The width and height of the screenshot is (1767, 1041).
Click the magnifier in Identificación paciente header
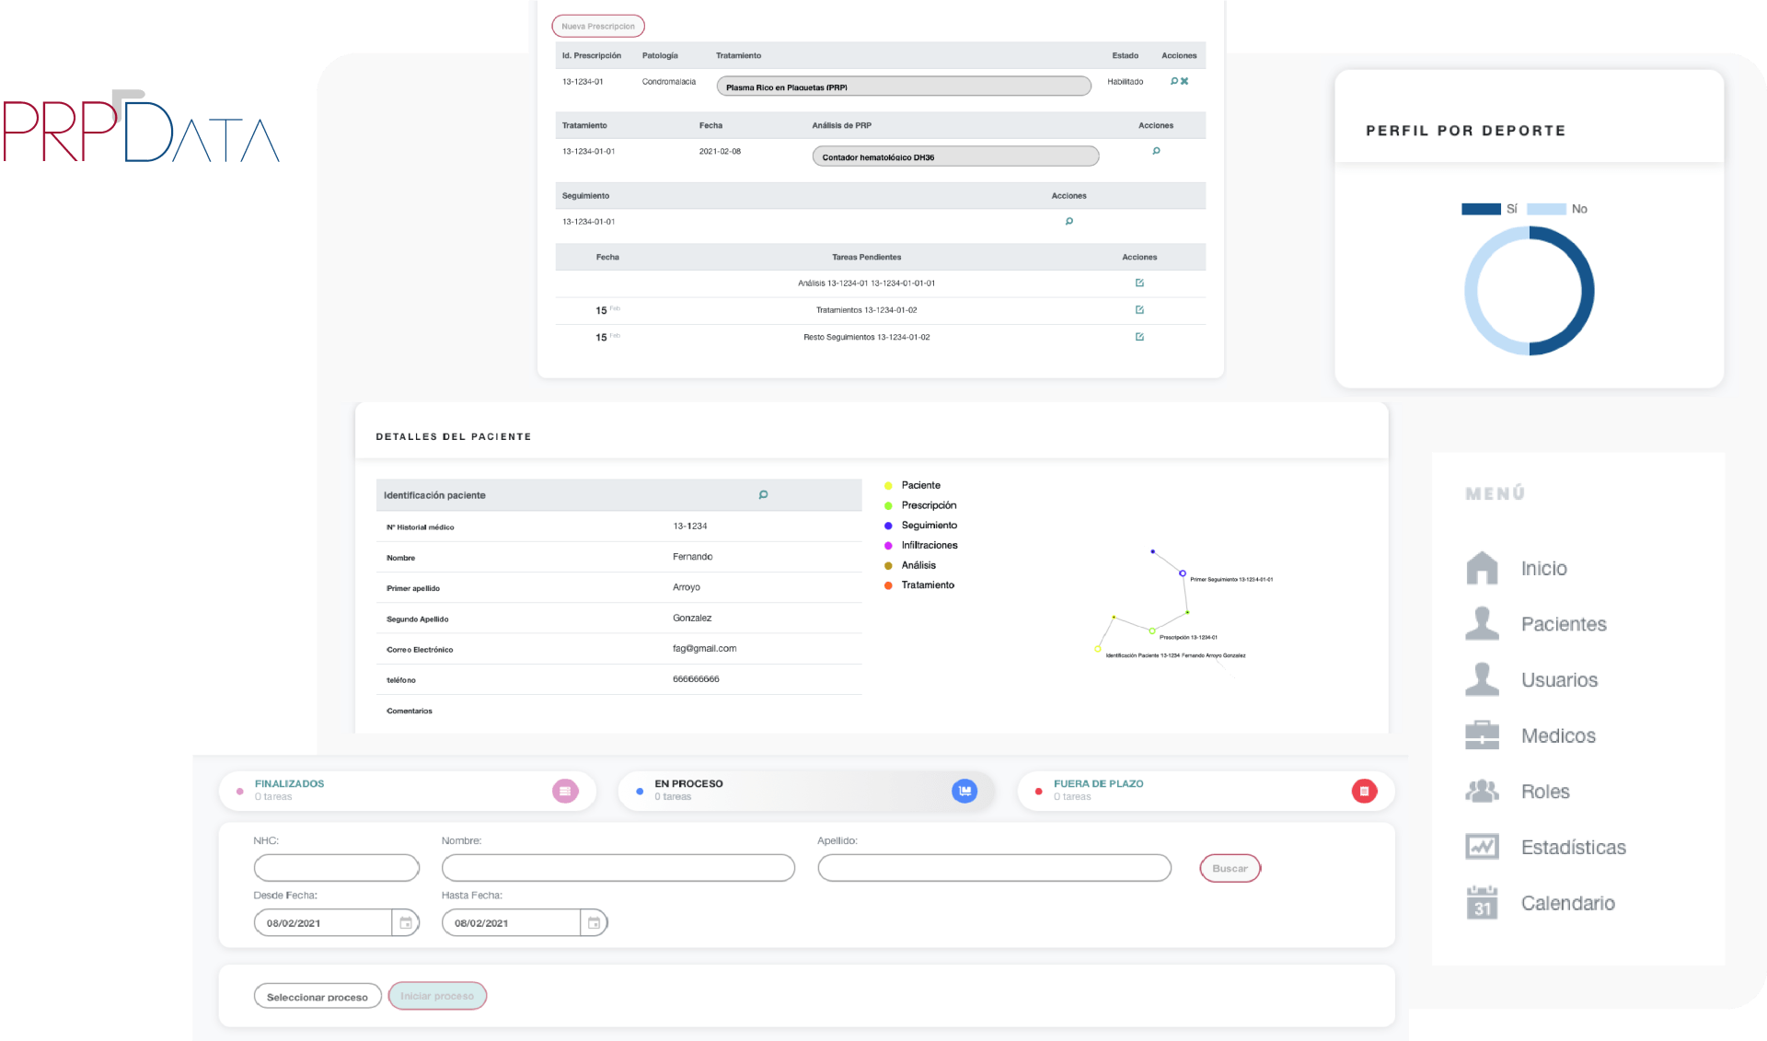tap(763, 495)
